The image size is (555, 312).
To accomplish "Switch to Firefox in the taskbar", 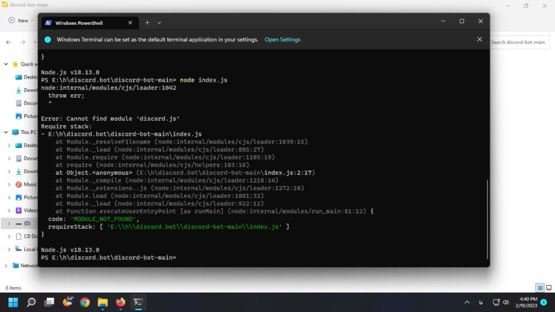I will 120,303.
